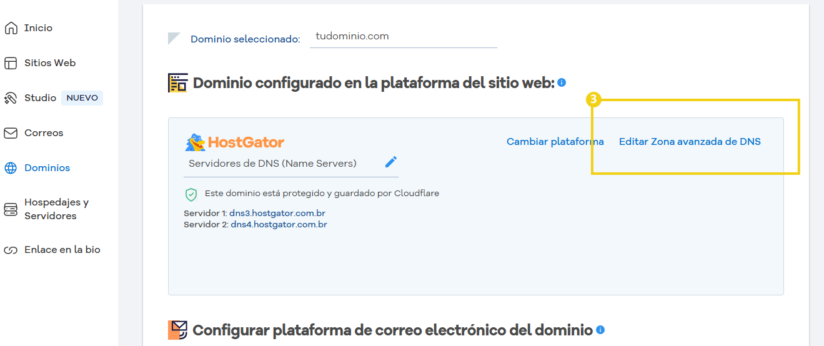Click the Correos envelope icon
This screenshot has height=346, width=824.
tap(11, 133)
